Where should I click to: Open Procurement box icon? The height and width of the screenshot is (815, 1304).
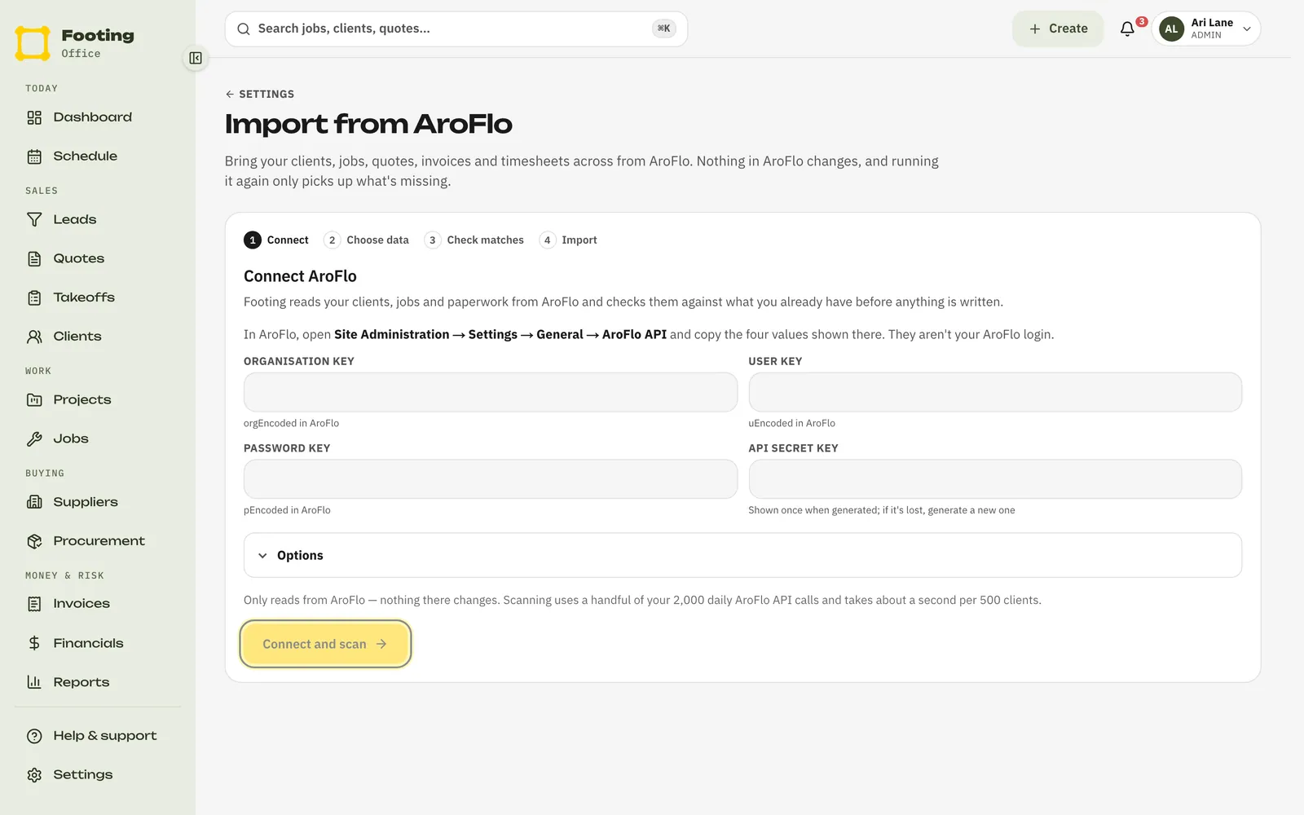(34, 541)
